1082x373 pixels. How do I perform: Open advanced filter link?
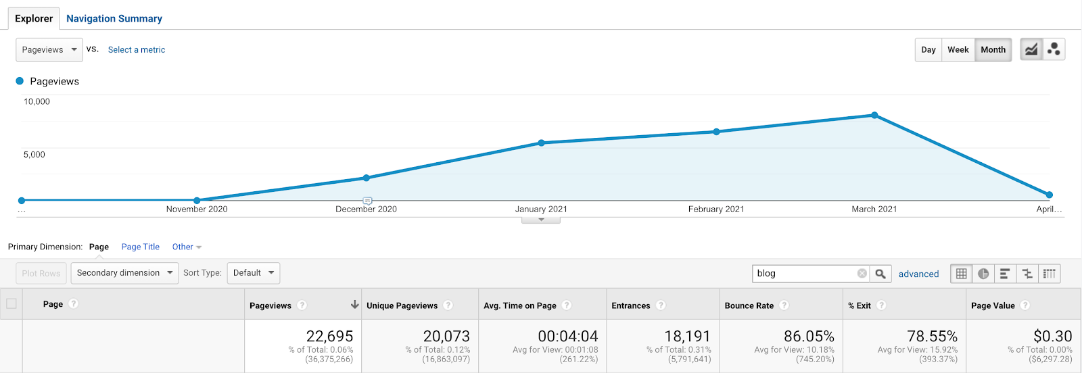point(918,274)
